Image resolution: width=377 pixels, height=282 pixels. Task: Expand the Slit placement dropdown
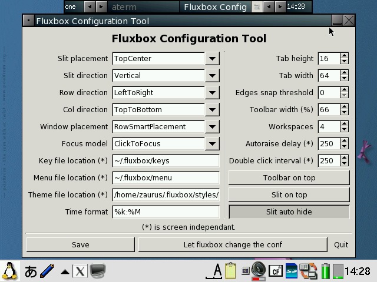212,58
